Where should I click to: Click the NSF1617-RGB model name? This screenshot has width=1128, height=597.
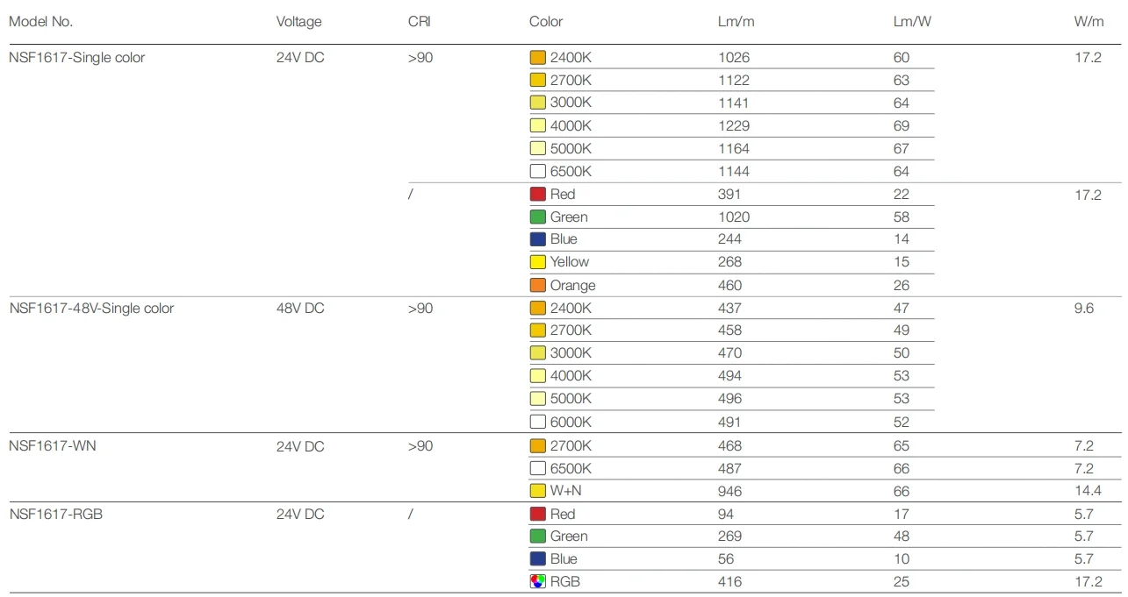pos(55,514)
